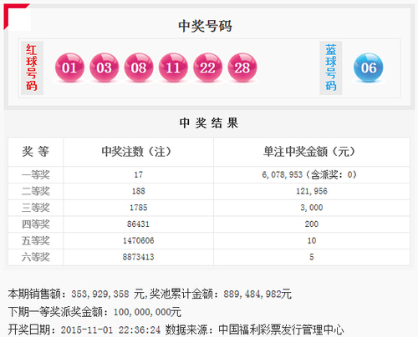418x337 pixels.
Task: Click the prize pool total 889,484,982元
Action: click(x=257, y=294)
